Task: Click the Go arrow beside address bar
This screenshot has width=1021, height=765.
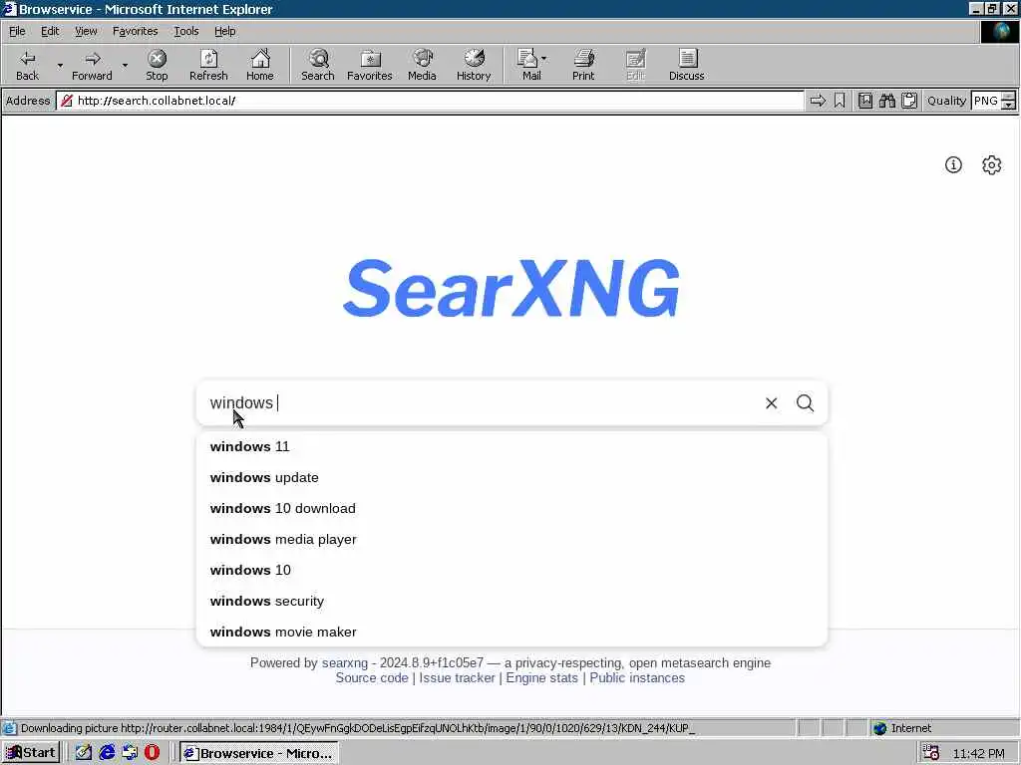Action: click(818, 101)
